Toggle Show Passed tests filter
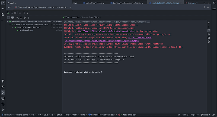Screen dimensions: 217x117 coord(9,18)
